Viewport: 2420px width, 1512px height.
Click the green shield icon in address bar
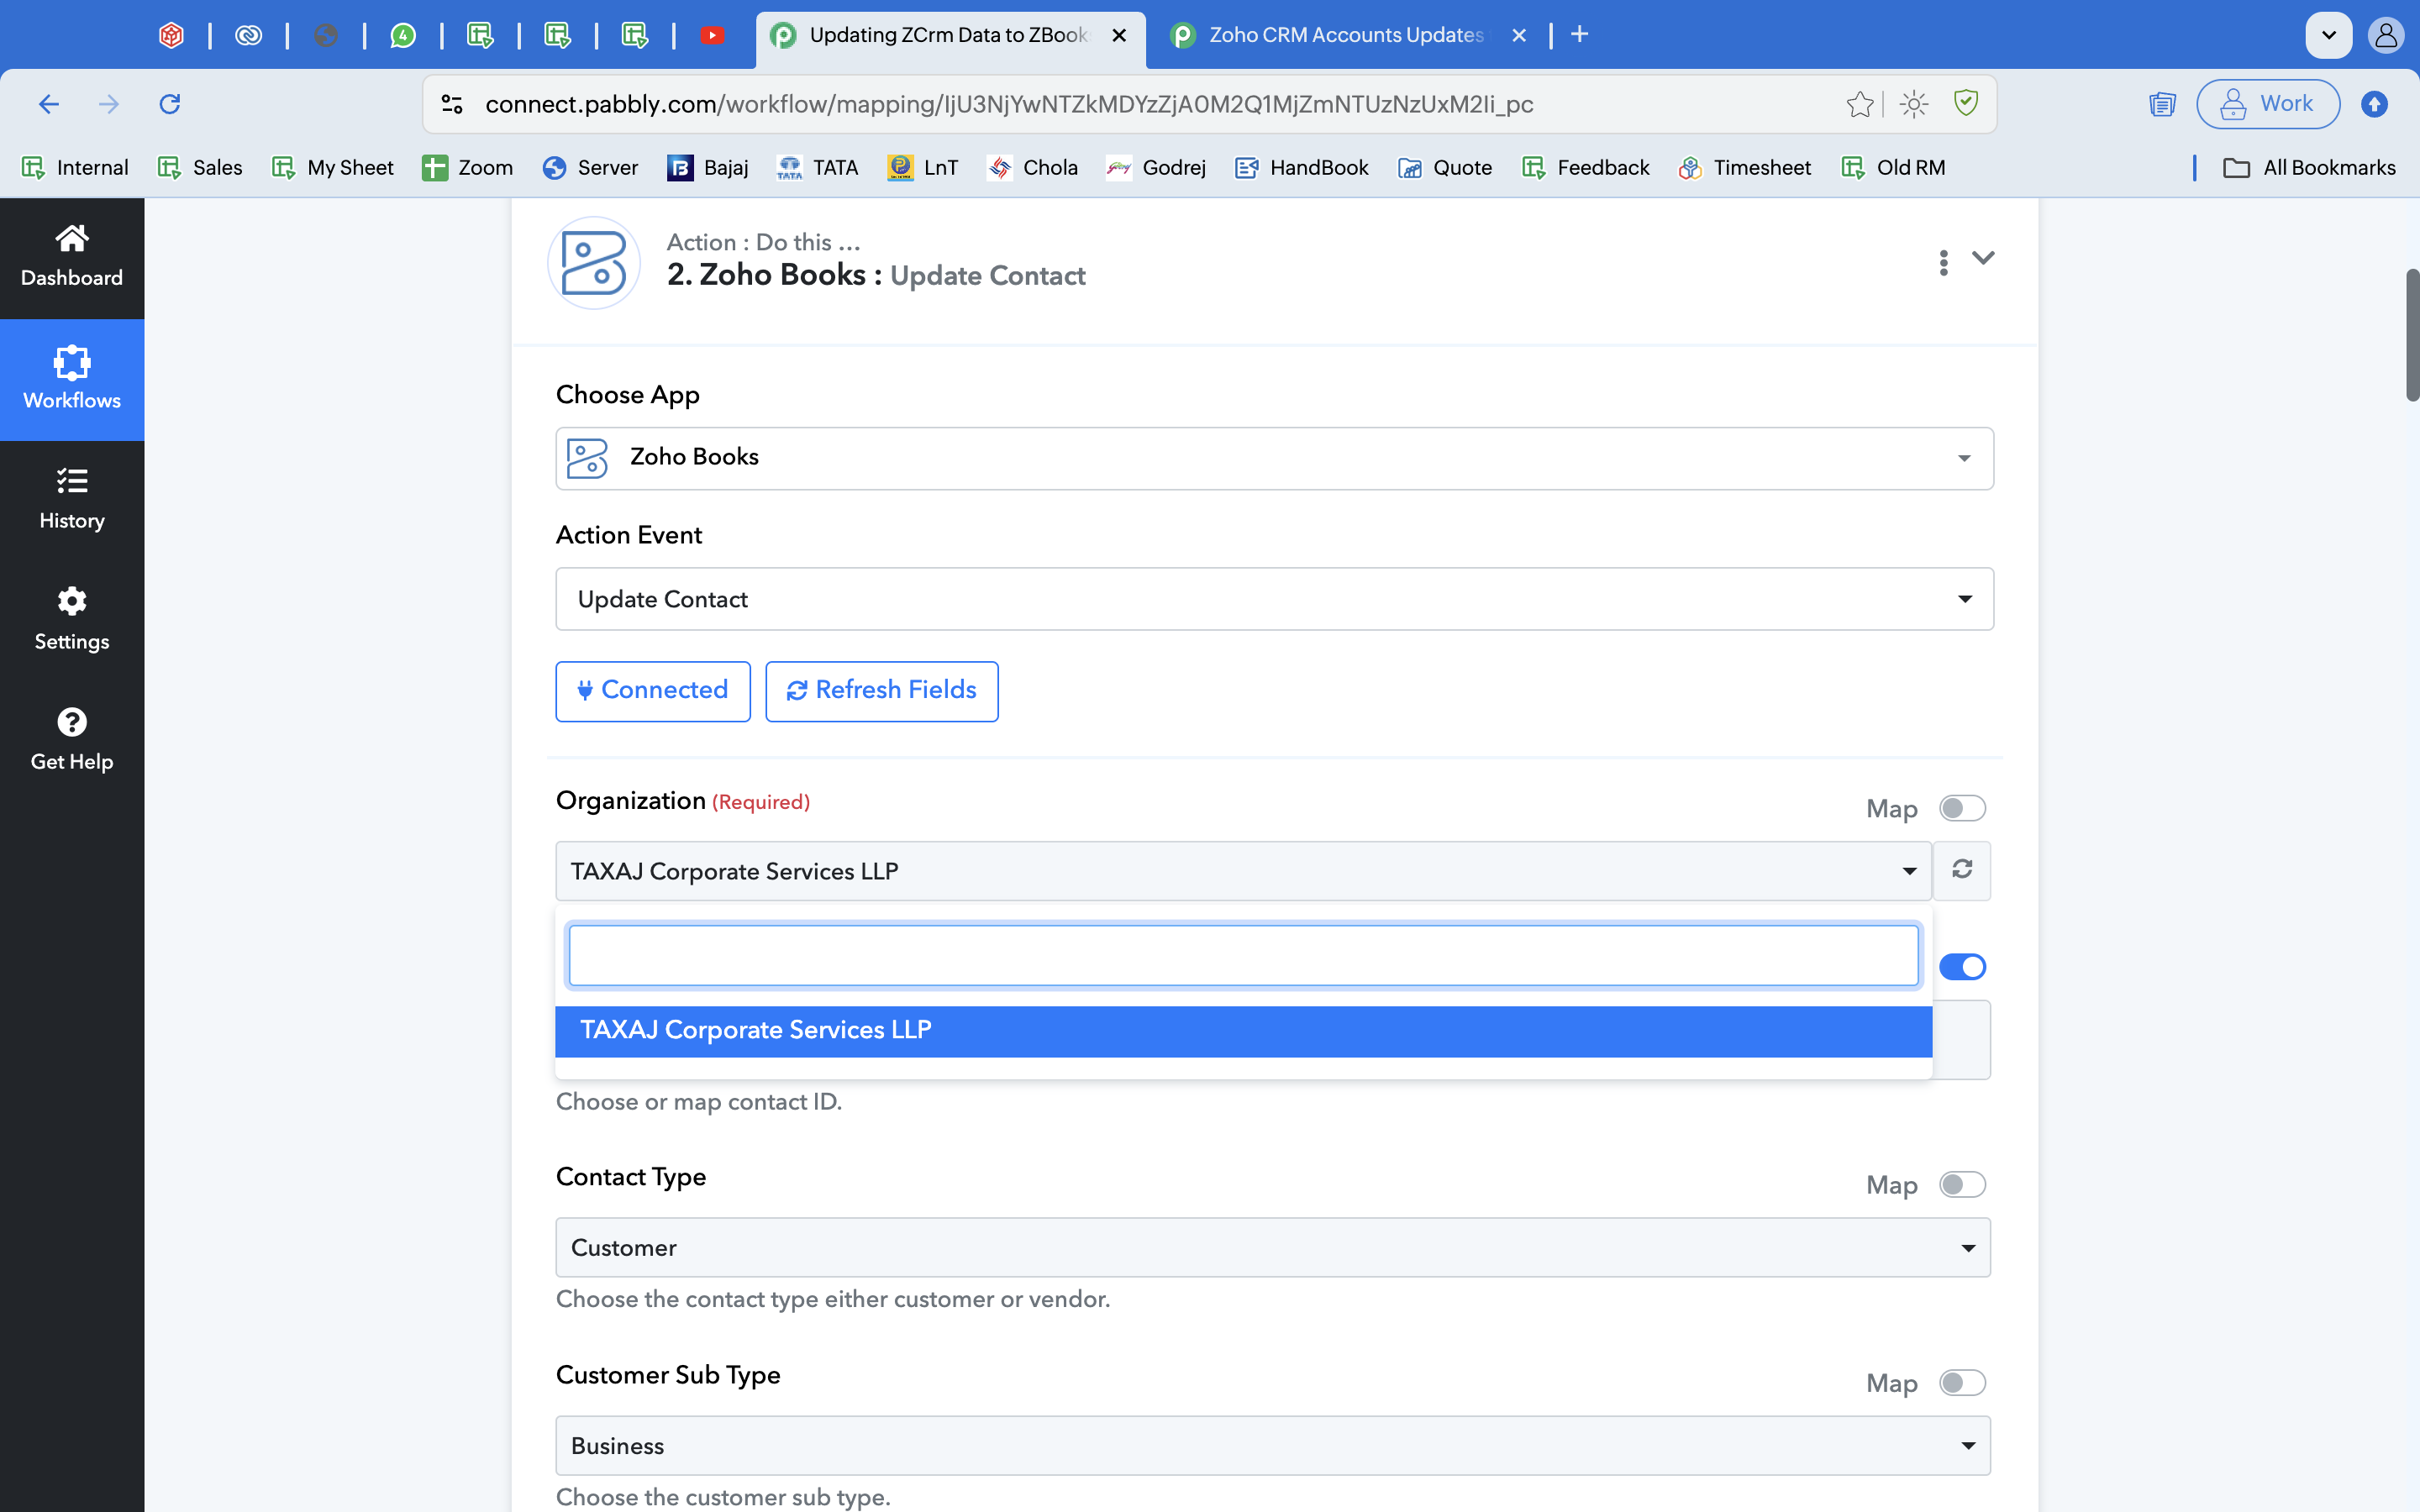(x=1966, y=103)
